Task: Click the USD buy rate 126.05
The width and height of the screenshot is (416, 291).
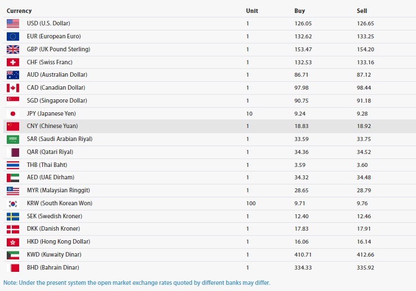Action: click(x=303, y=24)
